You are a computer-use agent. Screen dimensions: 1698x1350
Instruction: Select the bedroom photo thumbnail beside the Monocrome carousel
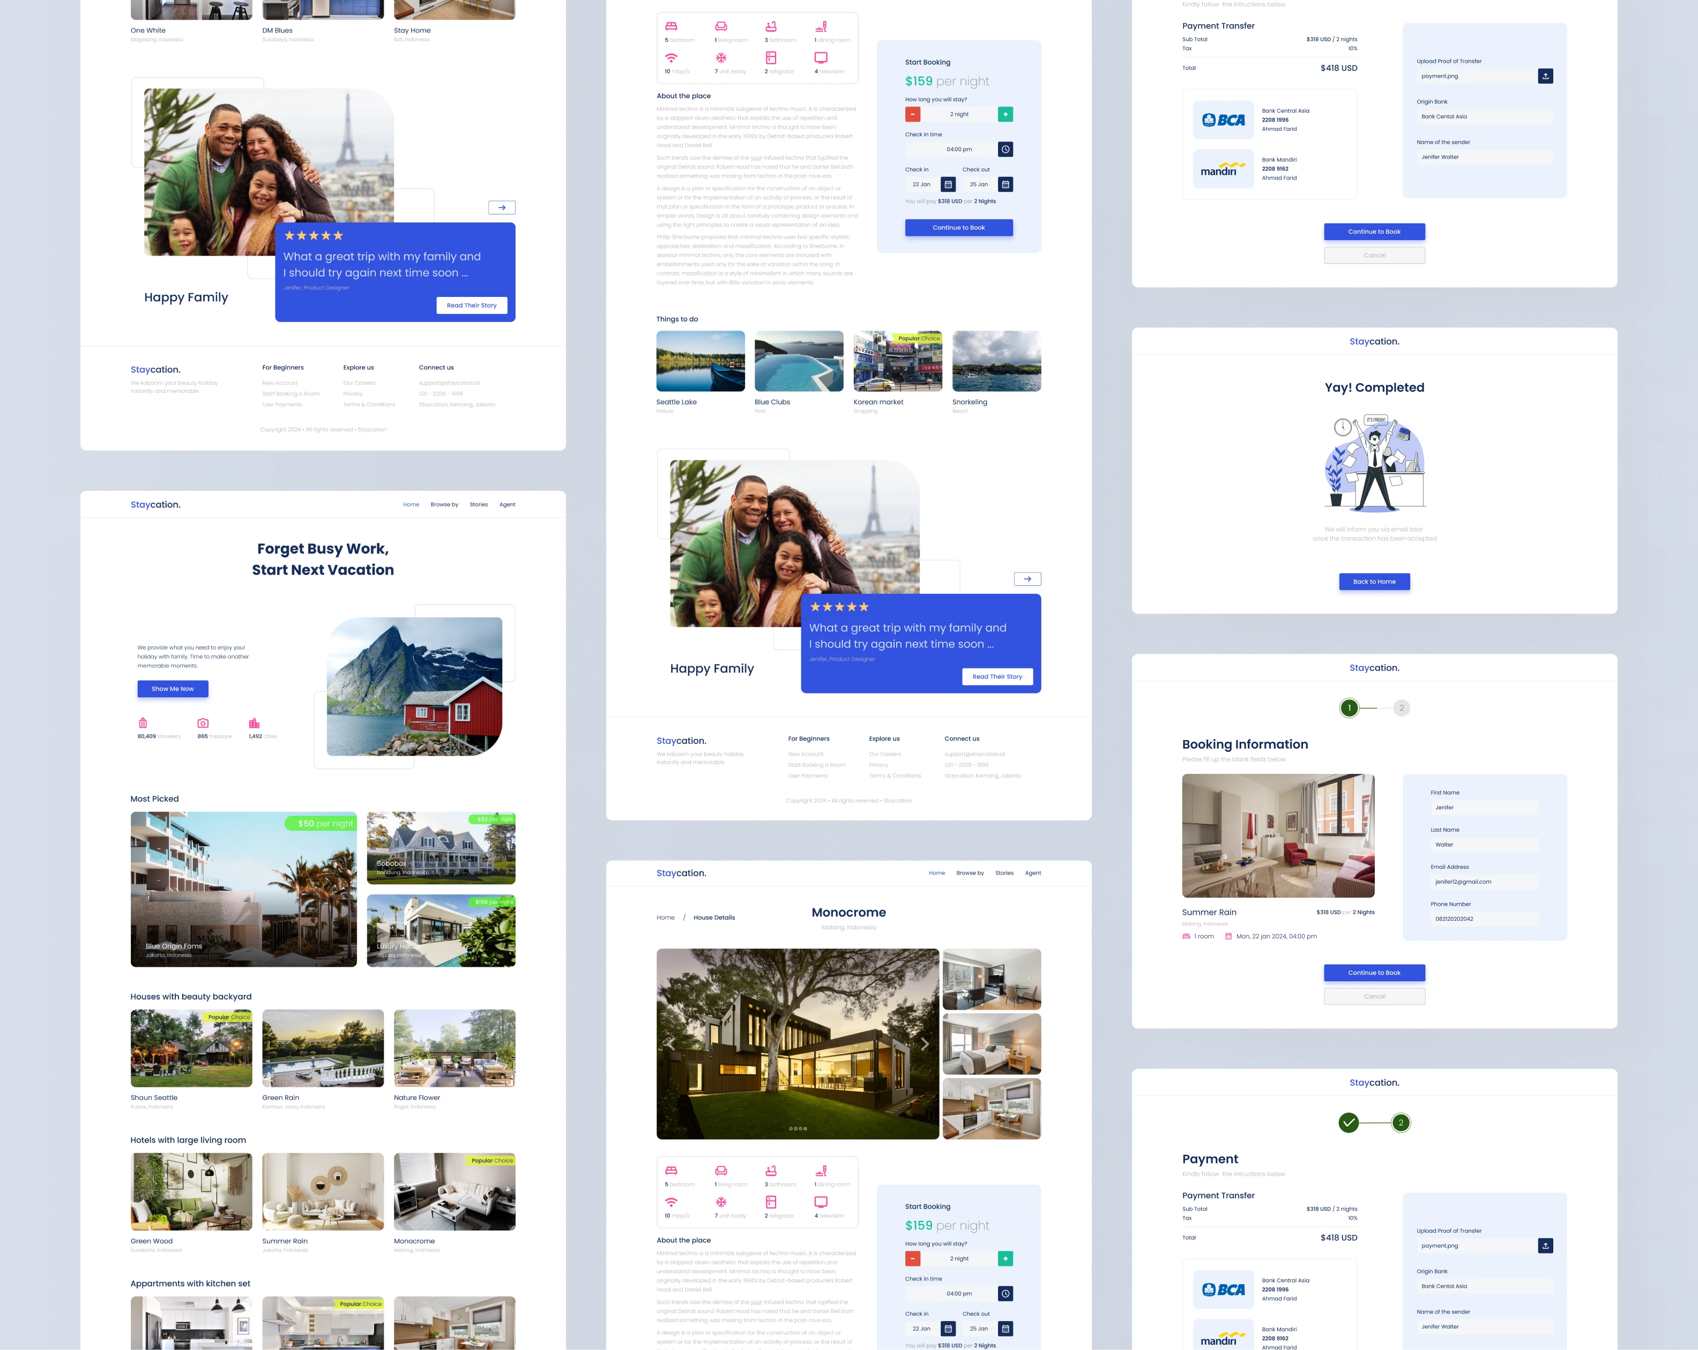click(x=992, y=1045)
